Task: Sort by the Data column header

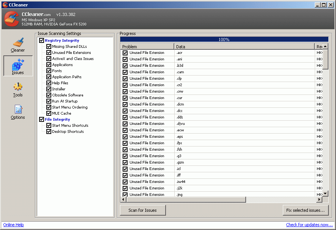Action: (245, 46)
